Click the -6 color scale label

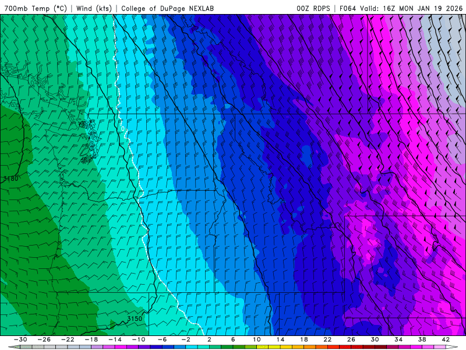coord(163,339)
